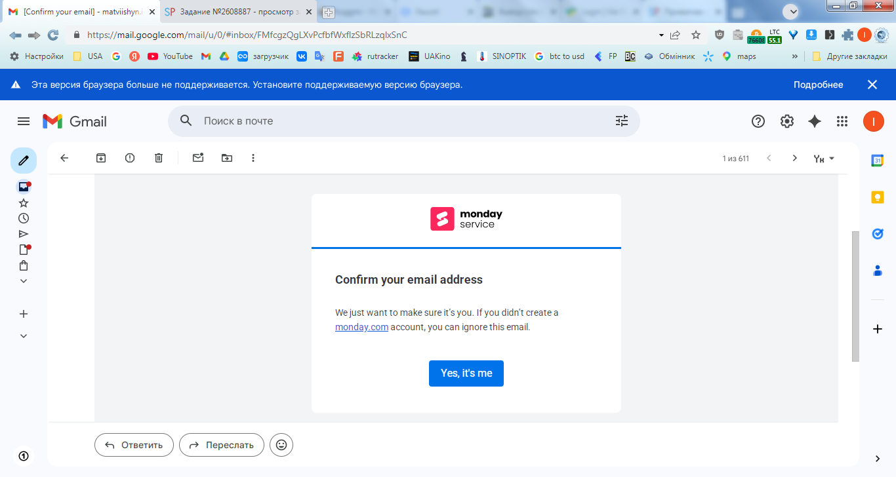
Task: Open the browser extensions puzzle menu
Action: coord(847,35)
